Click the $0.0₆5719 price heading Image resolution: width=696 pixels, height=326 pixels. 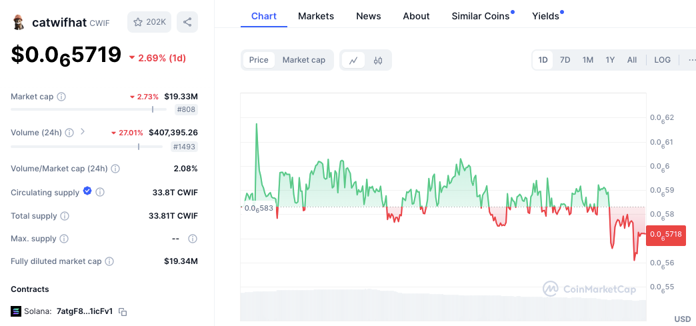[66, 55]
